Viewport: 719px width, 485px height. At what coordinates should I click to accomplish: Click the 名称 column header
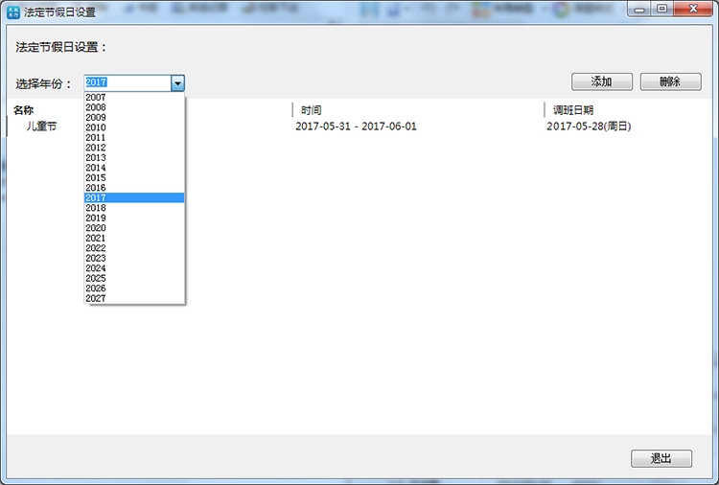(x=24, y=110)
